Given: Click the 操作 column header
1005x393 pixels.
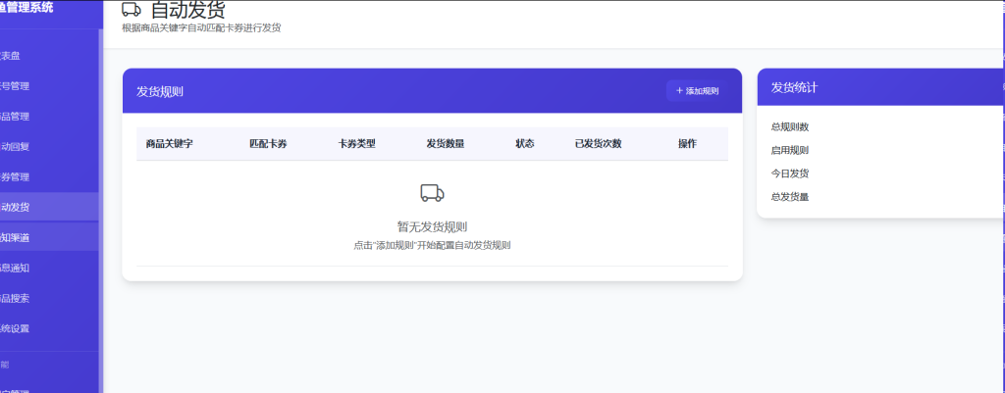Looking at the screenshot, I should 687,144.
